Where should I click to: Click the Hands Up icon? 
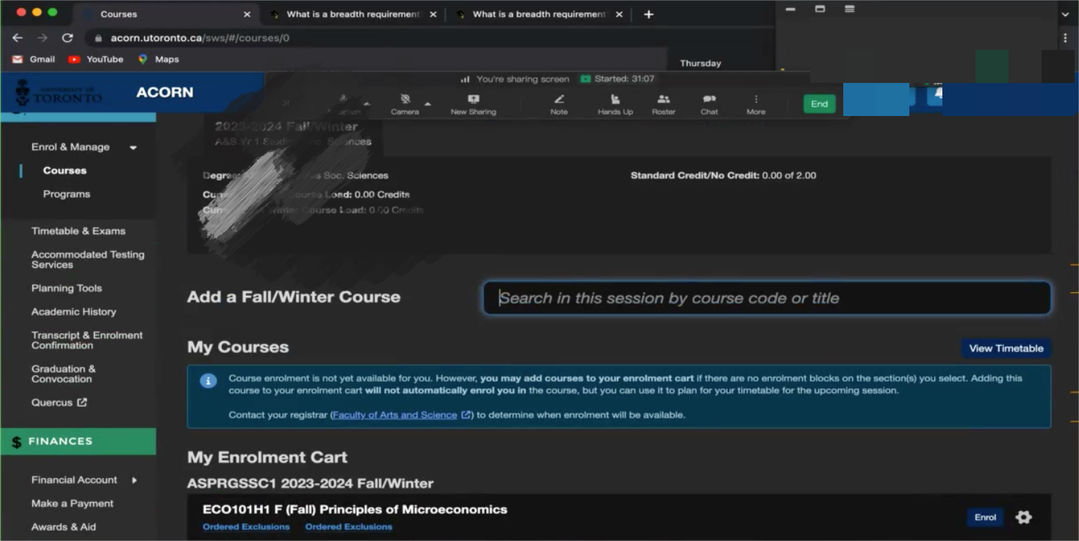(615, 100)
